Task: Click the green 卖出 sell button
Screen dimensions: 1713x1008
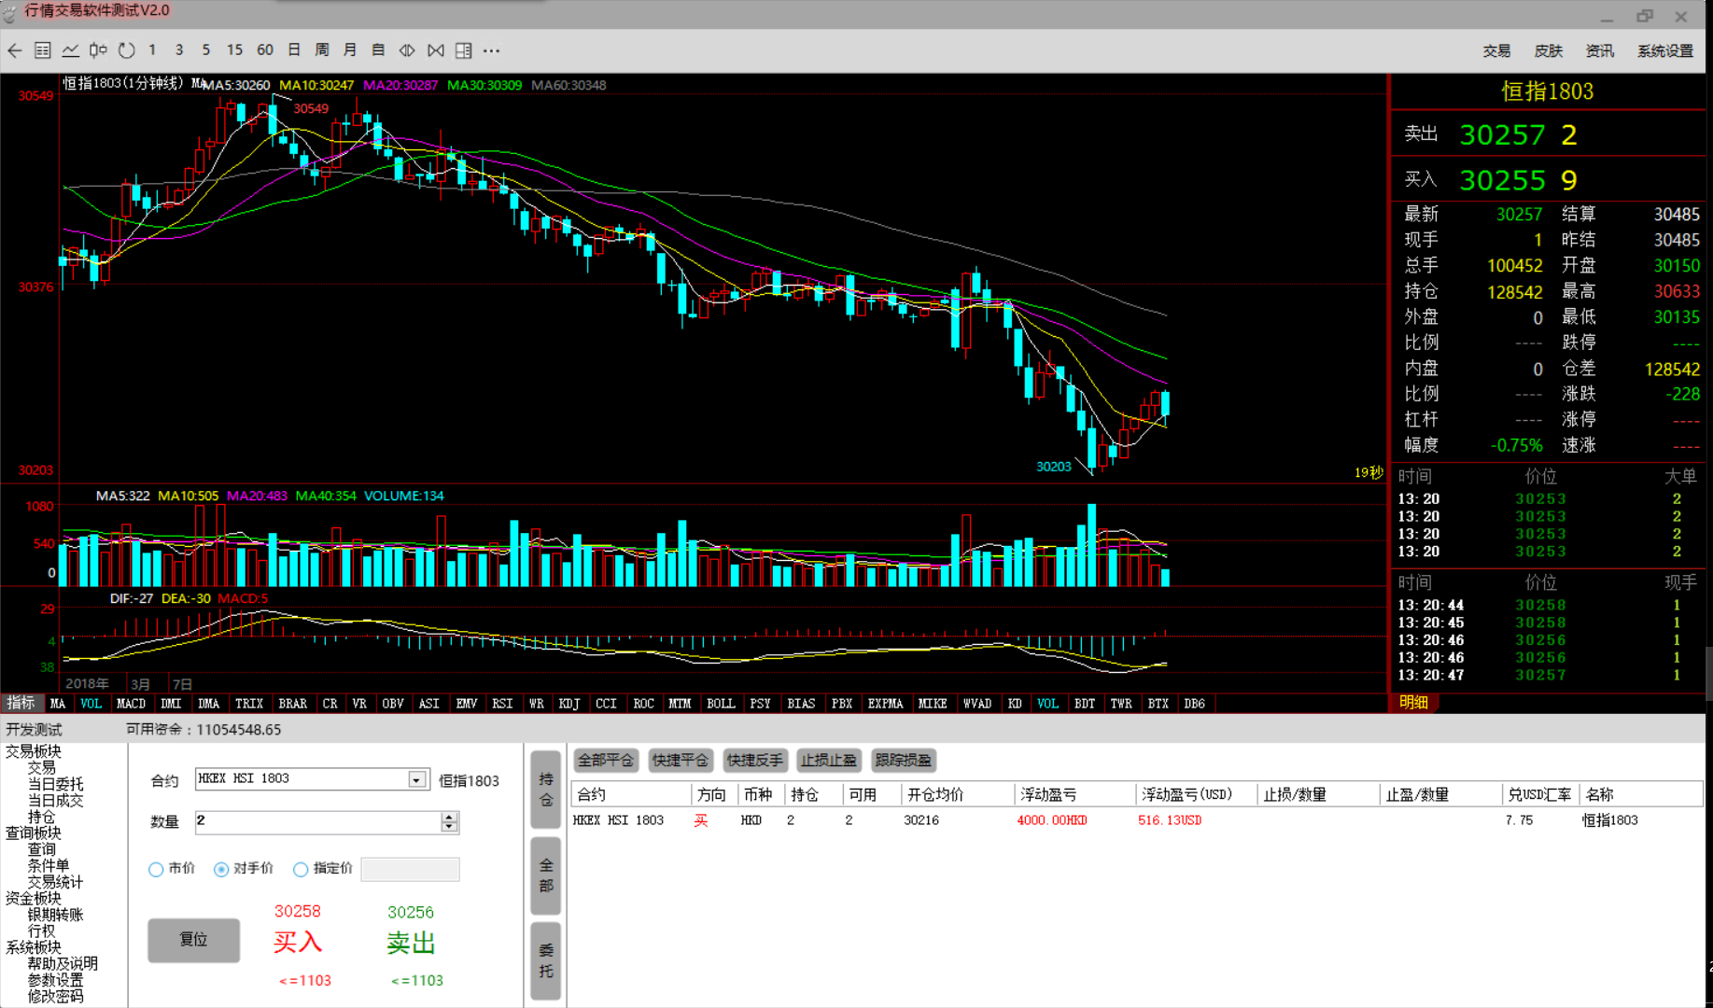Action: pos(411,943)
